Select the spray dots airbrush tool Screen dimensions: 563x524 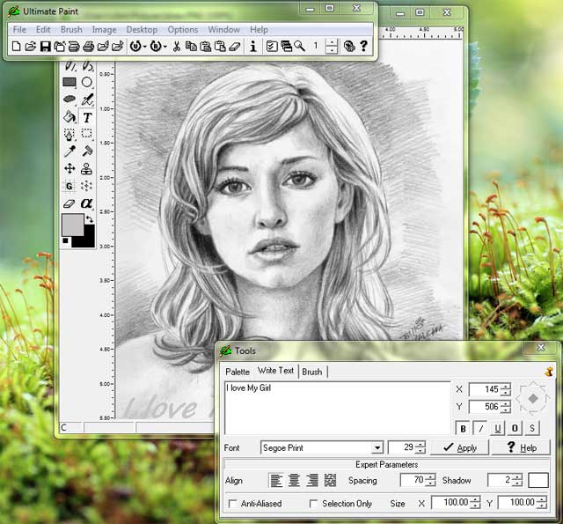pyautogui.click(x=86, y=186)
